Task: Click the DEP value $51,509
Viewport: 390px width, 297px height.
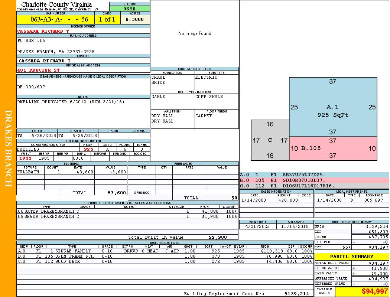Action: click(378, 232)
